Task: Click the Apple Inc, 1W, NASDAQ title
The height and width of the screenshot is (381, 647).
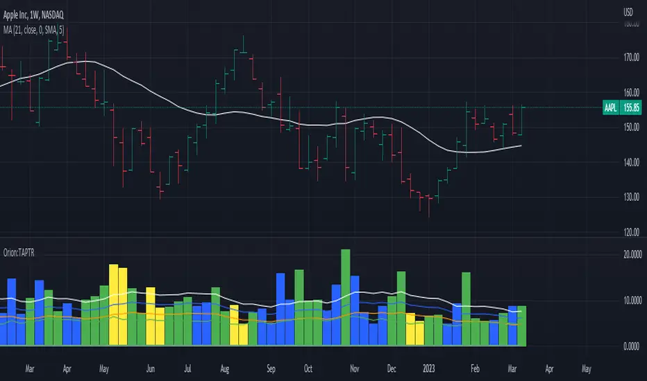Action: point(33,15)
